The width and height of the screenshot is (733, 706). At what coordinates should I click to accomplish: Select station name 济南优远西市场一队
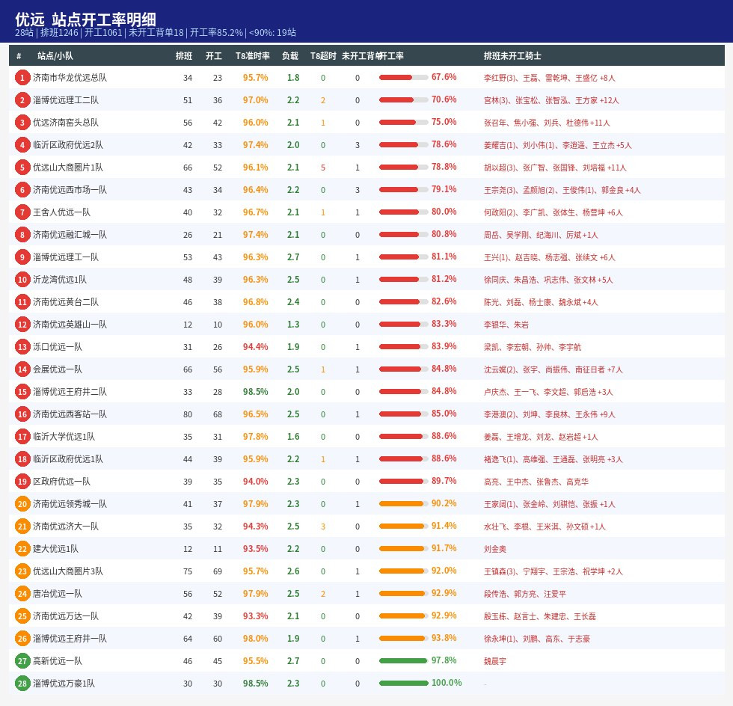click(x=70, y=190)
